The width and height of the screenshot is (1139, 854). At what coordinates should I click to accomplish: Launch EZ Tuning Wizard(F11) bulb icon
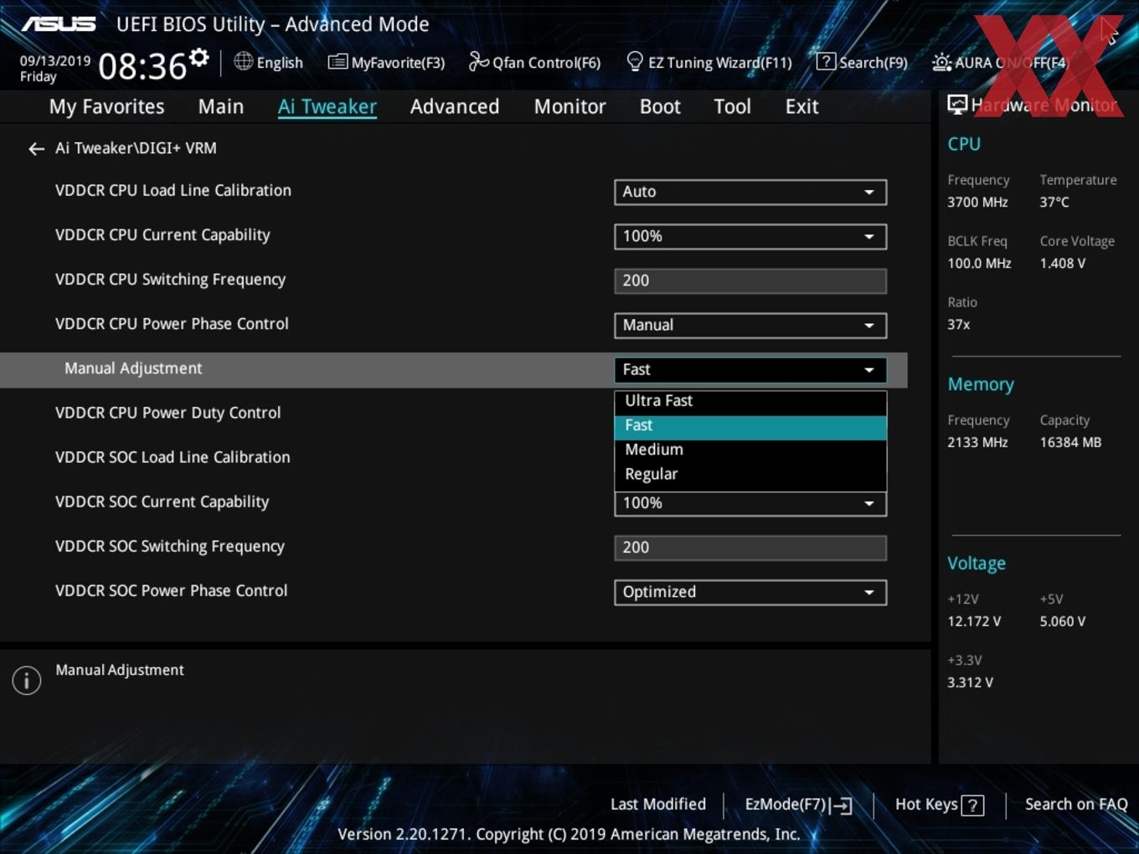click(x=635, y=61)
